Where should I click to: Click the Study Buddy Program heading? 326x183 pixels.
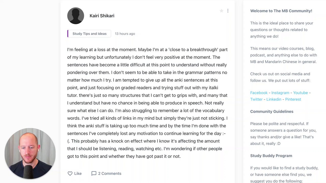click(x=271, y=156)
